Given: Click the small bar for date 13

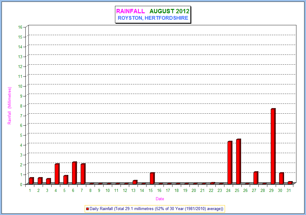Looking at the screenshot, I should click(135, 182).
